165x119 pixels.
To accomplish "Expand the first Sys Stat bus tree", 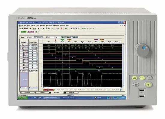I will coord(21,45).
